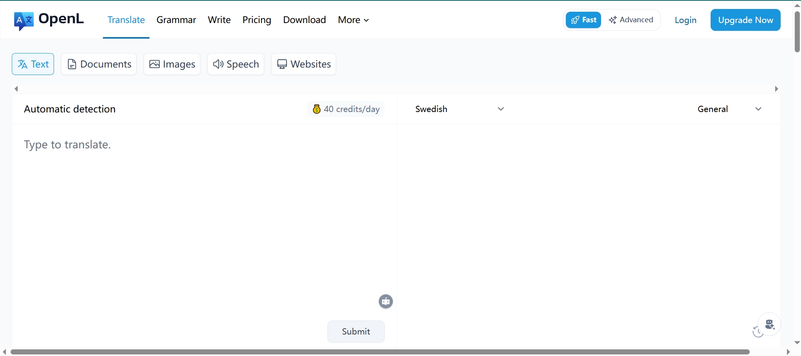Select the Websites translation mode
Viewport: 801px width, 356px height.
pos(304,64)
